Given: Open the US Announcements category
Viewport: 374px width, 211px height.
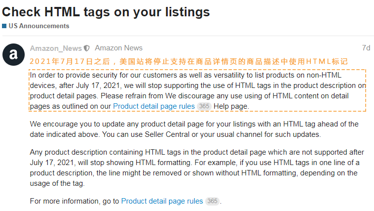Looking at the screenshot, I should pyautogui.click(x=39, y=26).
